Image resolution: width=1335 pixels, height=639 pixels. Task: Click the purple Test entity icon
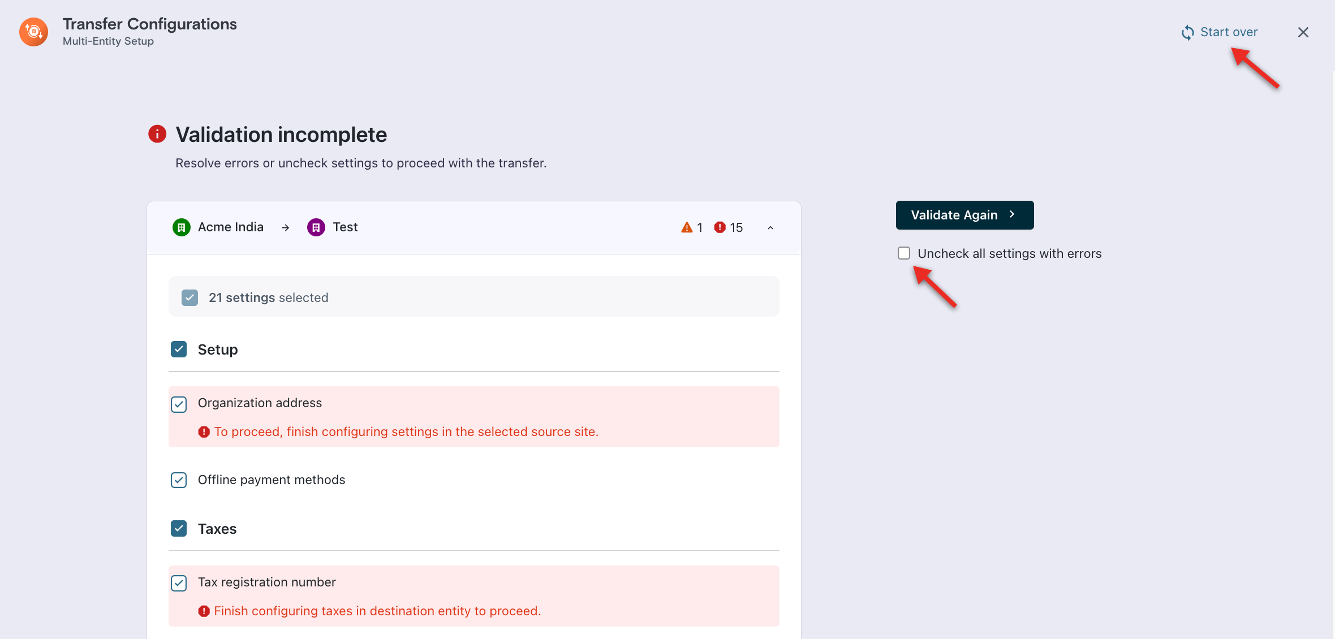pyautogui.click(x=316, y=227)
